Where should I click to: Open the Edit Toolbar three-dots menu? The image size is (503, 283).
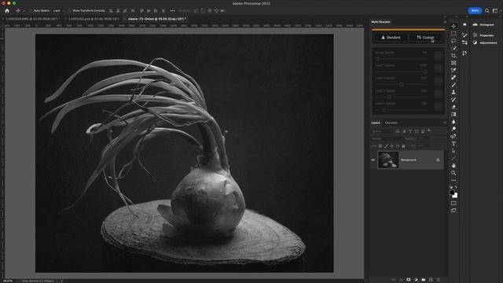tap(453, 180)
